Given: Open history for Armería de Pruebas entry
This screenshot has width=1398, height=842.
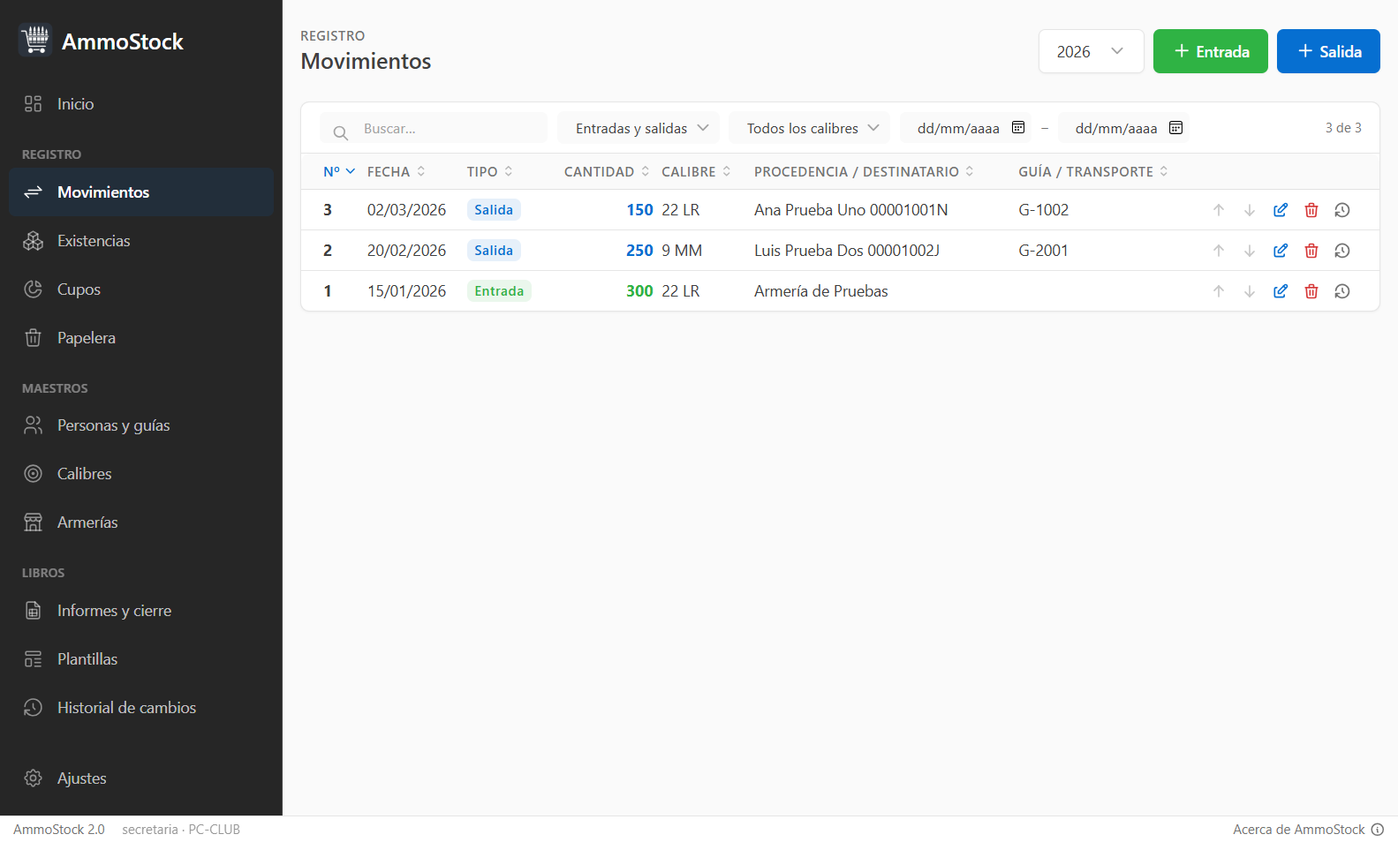Looking at the screenshot, I should pos(1342,291).
